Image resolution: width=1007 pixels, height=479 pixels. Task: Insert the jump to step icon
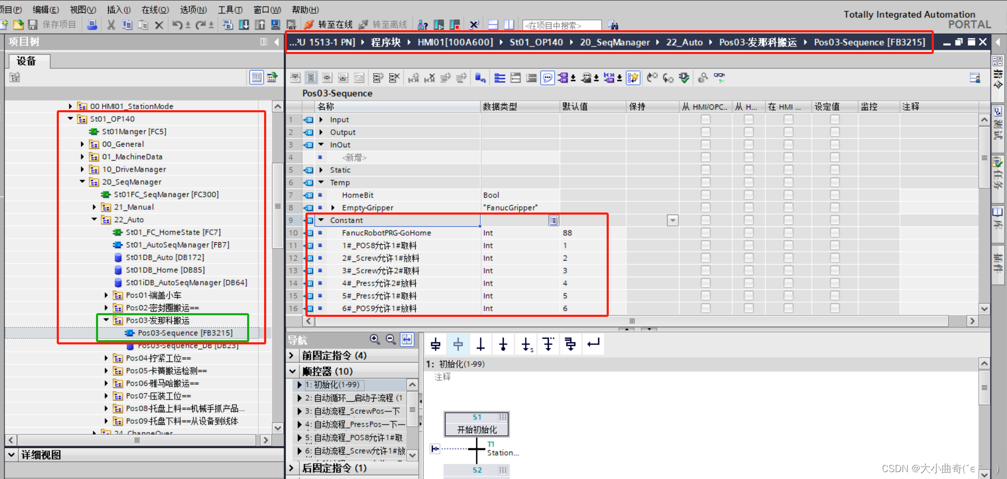527,345
